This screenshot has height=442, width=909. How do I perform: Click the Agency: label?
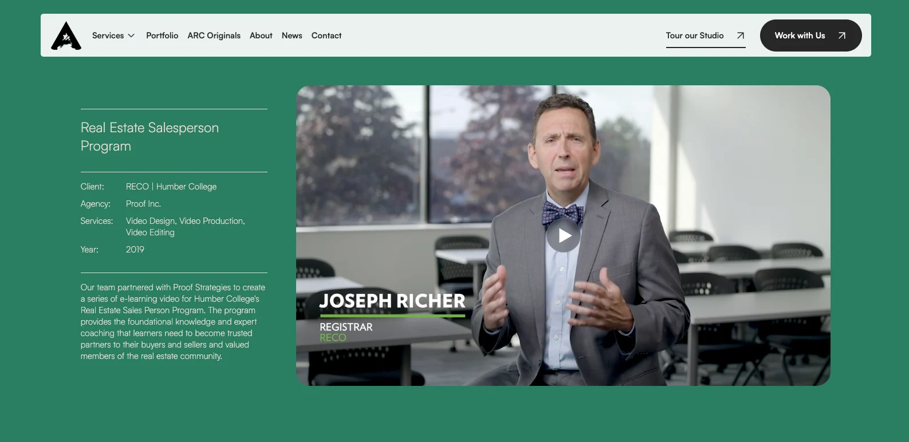click(95, 204)
